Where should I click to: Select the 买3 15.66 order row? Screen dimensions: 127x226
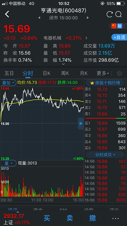click(x=105, y=136)
